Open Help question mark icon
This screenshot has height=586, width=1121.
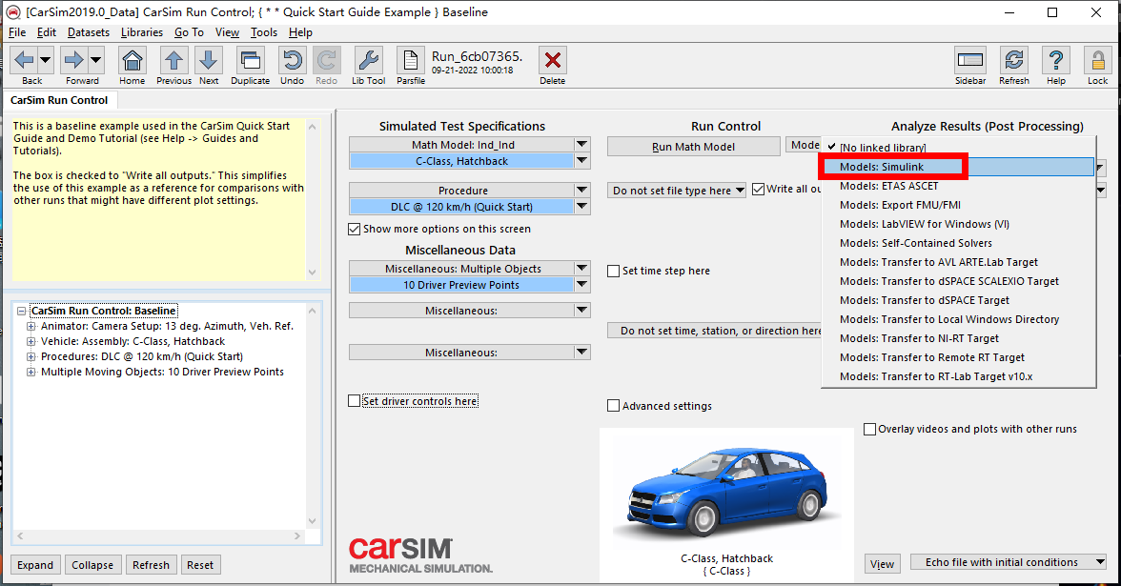pos(1056,61)
